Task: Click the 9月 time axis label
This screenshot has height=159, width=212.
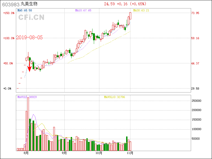Action: tap(64, 153)
